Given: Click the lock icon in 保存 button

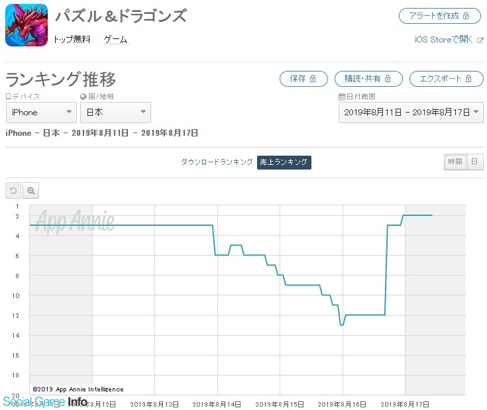Looking at the screenshot, I should [313, 79].
